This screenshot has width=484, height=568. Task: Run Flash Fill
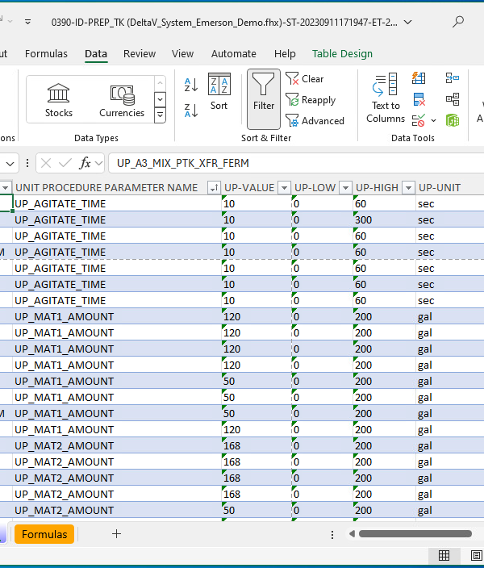pos(419,78)
